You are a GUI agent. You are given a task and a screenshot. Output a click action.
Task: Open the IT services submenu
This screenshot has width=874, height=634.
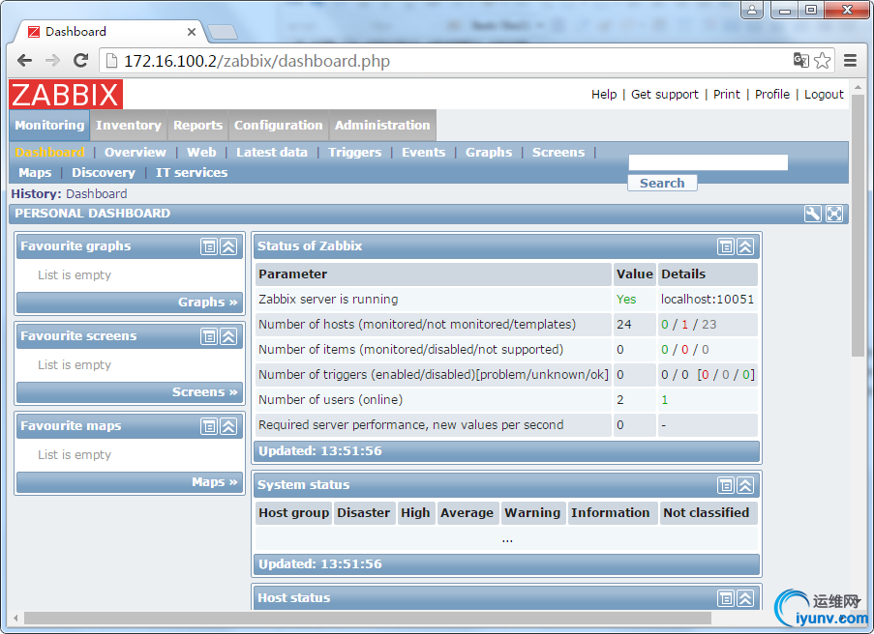click(x=192, y=173)
